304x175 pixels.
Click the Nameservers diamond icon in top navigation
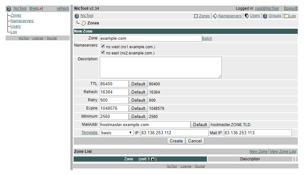(x=215, y=16)
